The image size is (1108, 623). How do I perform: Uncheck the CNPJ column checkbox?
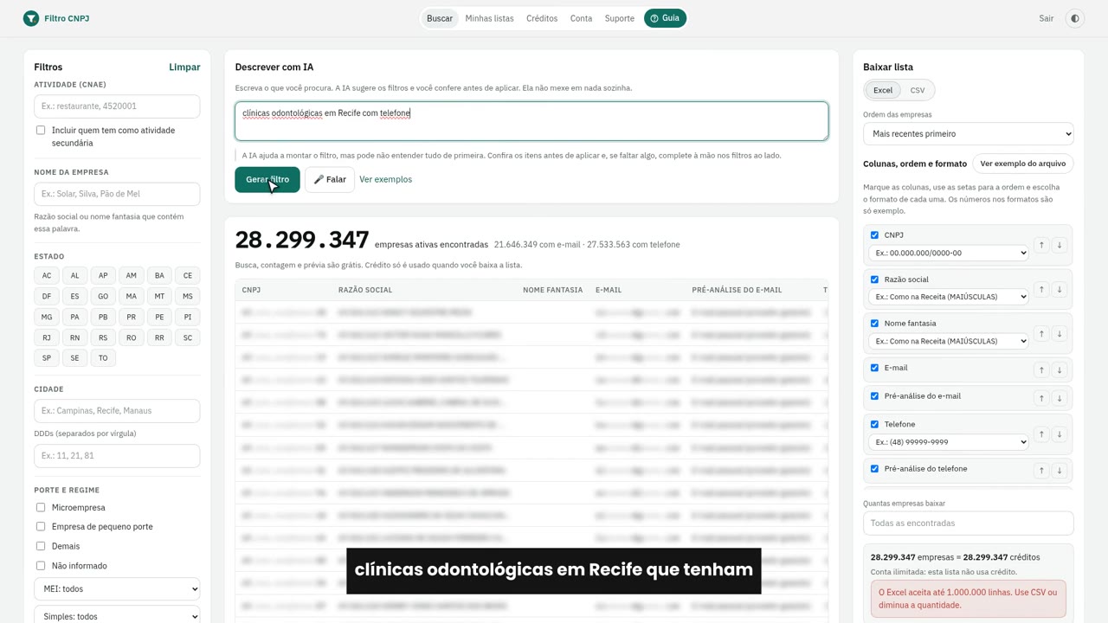point(874,235)
